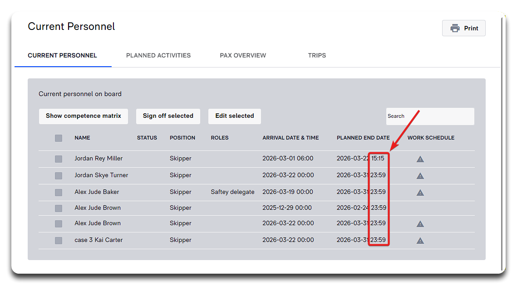The height and width of the screenshot is (285, 517).
Task: Select checkbox next to Alex Jude Baker
Action: [59, 193]
